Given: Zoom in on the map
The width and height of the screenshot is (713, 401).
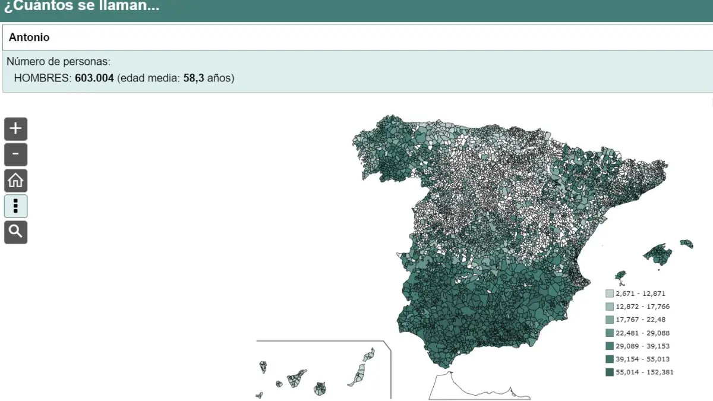Looking at the screenshot, I should click(x=15, y=128).
